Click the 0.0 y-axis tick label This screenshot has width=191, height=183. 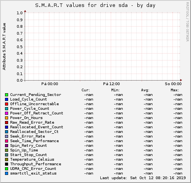tap(20, 81)
